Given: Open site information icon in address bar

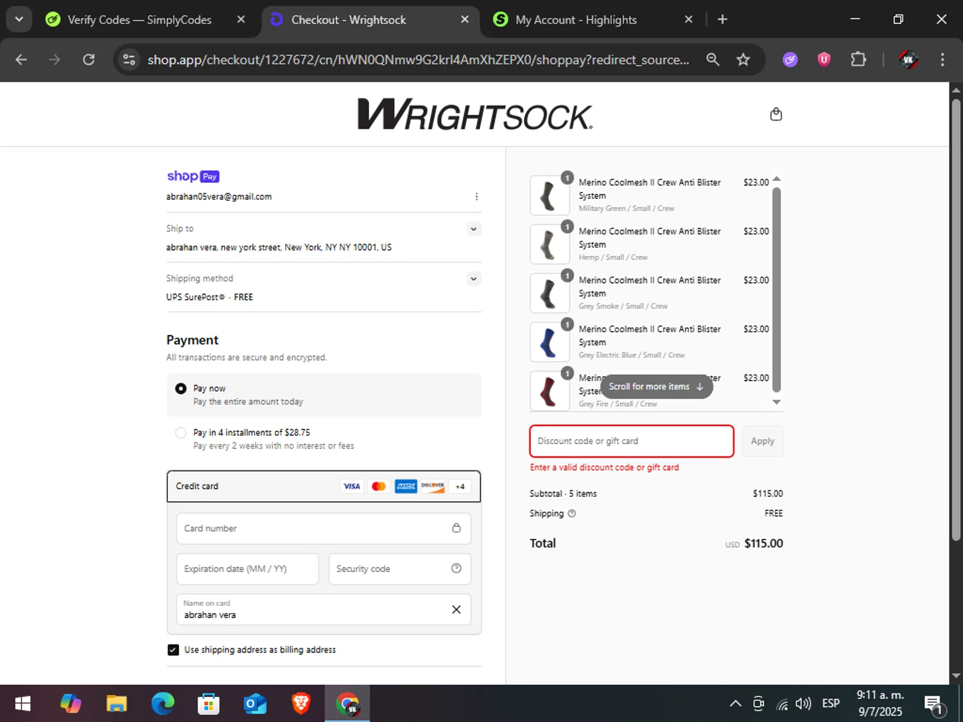Looking at the screenshot, I should pos(129,60).
